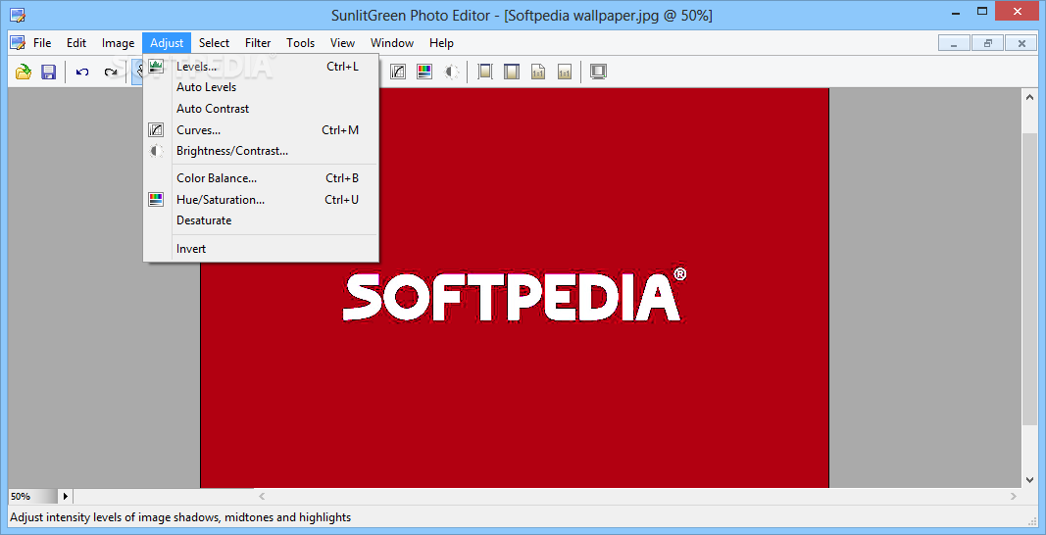Open the Filter menu
This screenshot has height=535, width=1046.
(x=258, y=43)
